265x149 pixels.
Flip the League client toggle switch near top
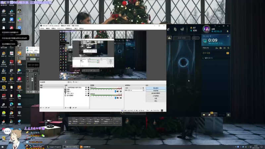coord(195,38)
